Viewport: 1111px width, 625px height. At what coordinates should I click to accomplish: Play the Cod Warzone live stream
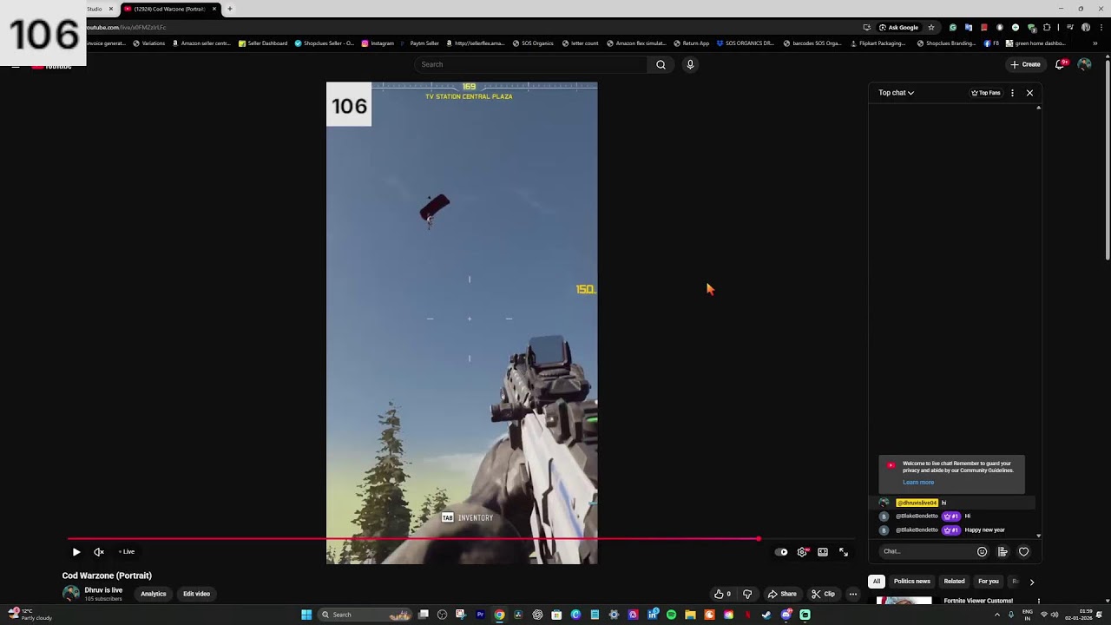click(76, 552)
